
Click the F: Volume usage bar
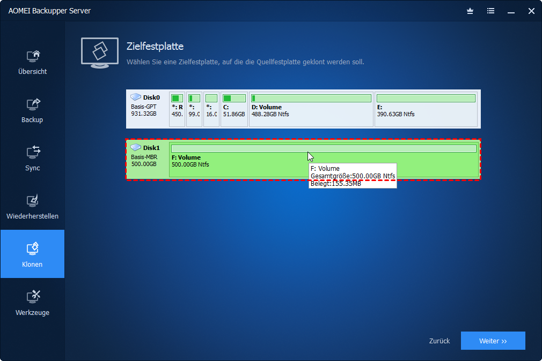[x=324, y=148]
